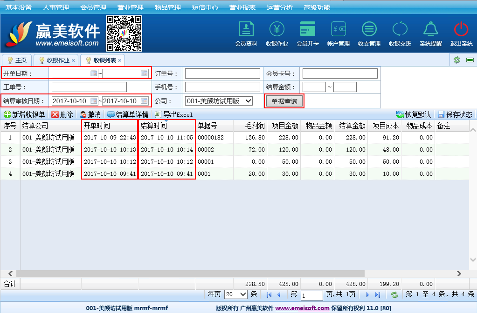Open the 营业报表 menu
This screenshot has height=313, width=477.
pos(242,7)
